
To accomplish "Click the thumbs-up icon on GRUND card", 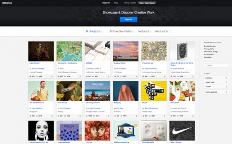I will (x=87, y=76).
